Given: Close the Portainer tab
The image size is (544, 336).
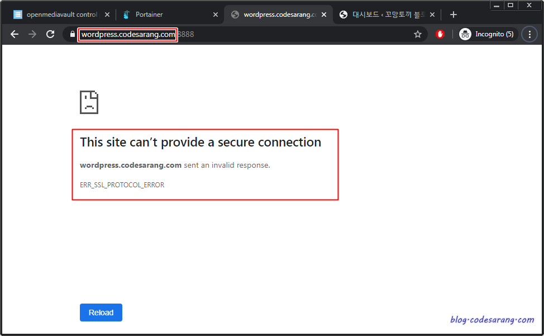Looking at the screenshot, I should [216, 15].
